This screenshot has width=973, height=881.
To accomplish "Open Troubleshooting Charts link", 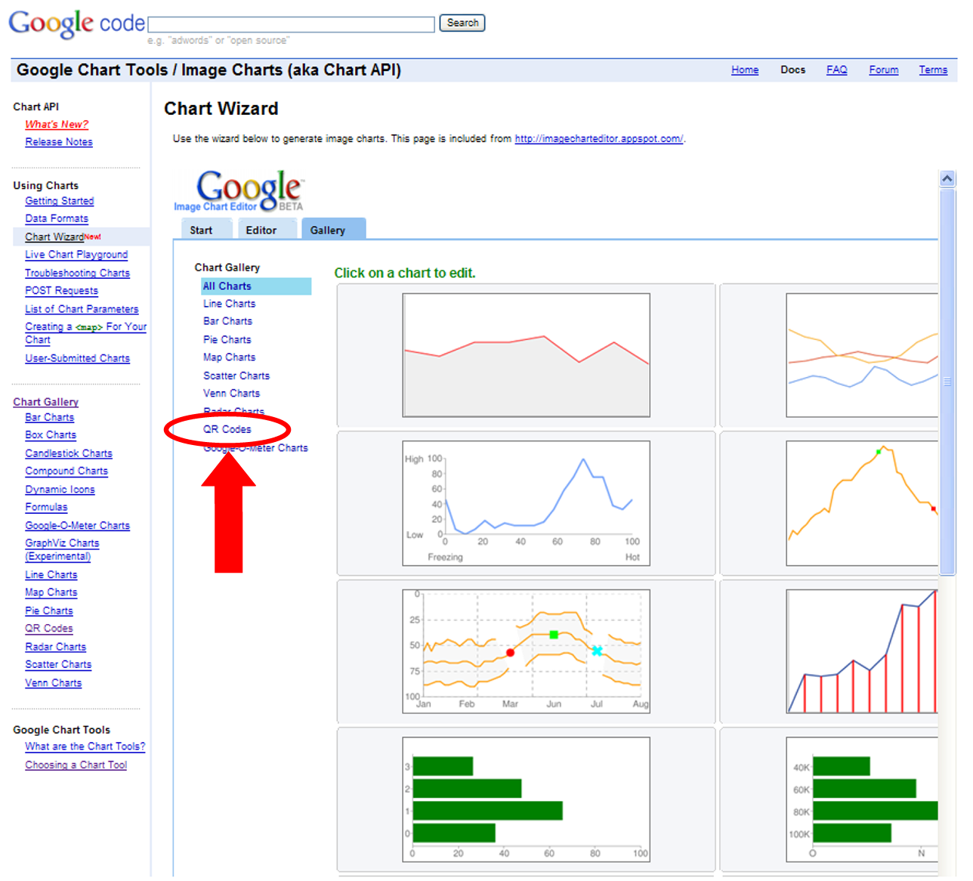I will click(x=77, y=273).
